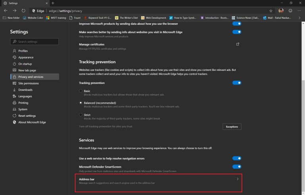Open the Settings and more ellipsis menu

(299, 11)
